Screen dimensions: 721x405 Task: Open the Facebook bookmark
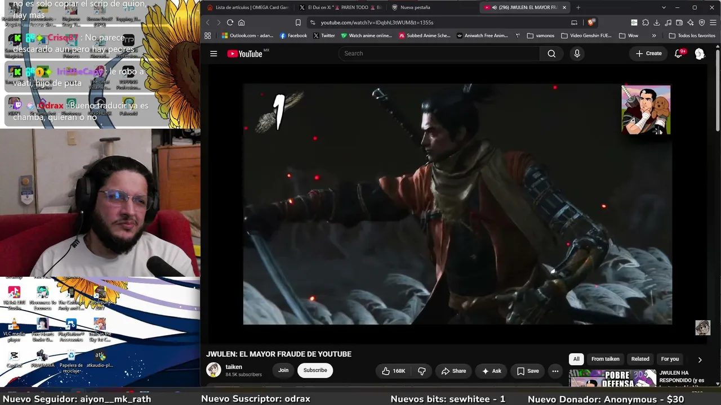293,35
